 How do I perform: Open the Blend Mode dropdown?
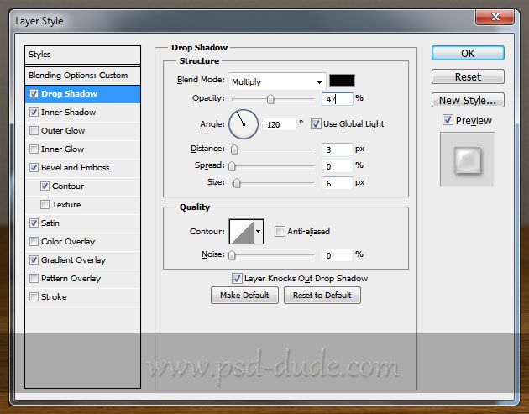277,81
